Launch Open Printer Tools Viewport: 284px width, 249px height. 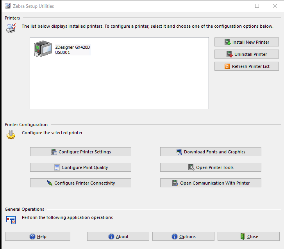pos(211,167)
